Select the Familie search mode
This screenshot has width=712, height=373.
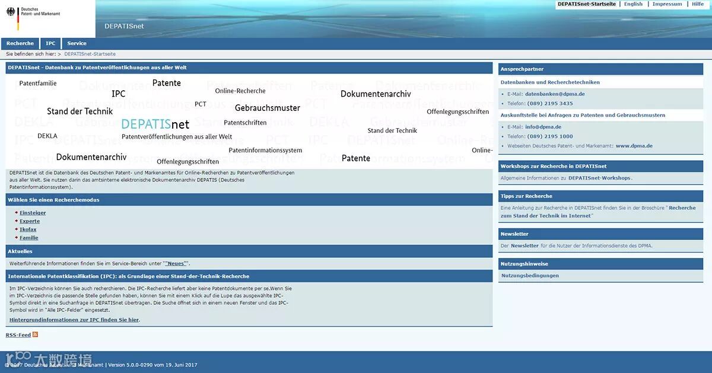[x=29, y=238]
